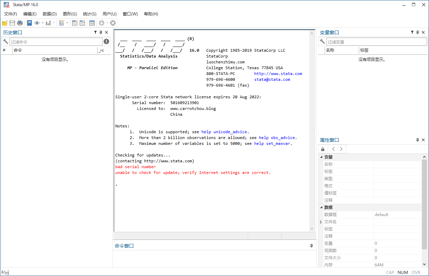Open dropdown next to the More icon
429x276 pixels.
click(x=107, y=23)
